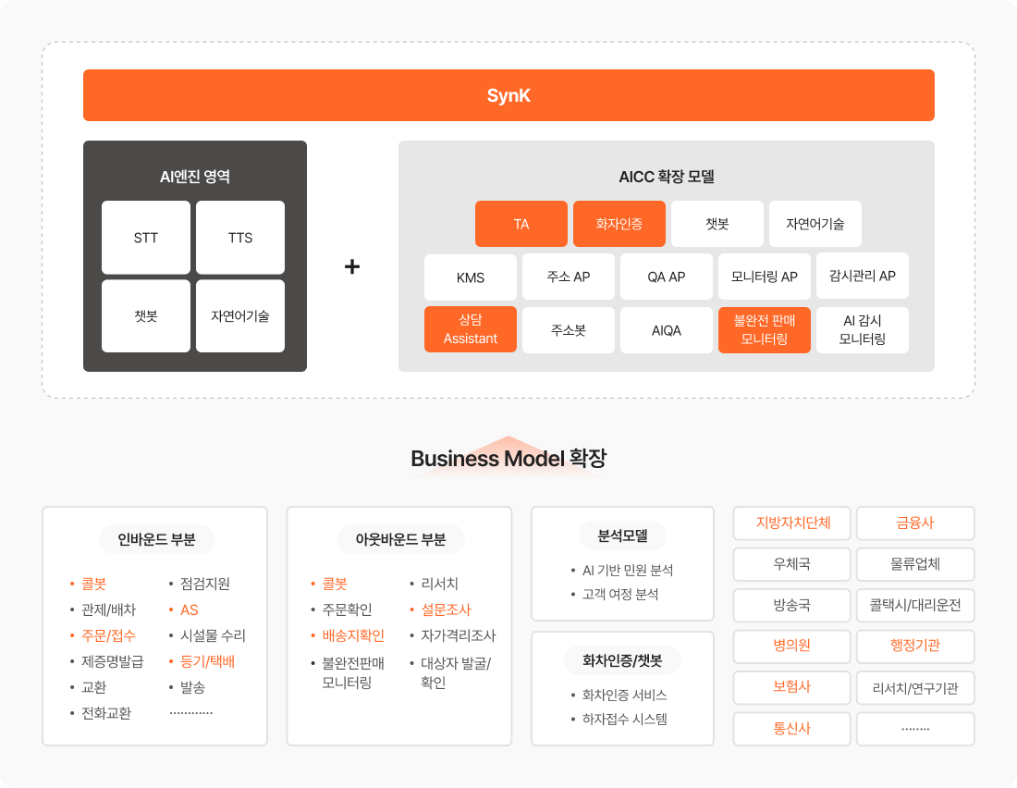Click 불완전판매 모니터링 list item
The width and height of the screenshot is (1017, 788).
coord(353,672)
